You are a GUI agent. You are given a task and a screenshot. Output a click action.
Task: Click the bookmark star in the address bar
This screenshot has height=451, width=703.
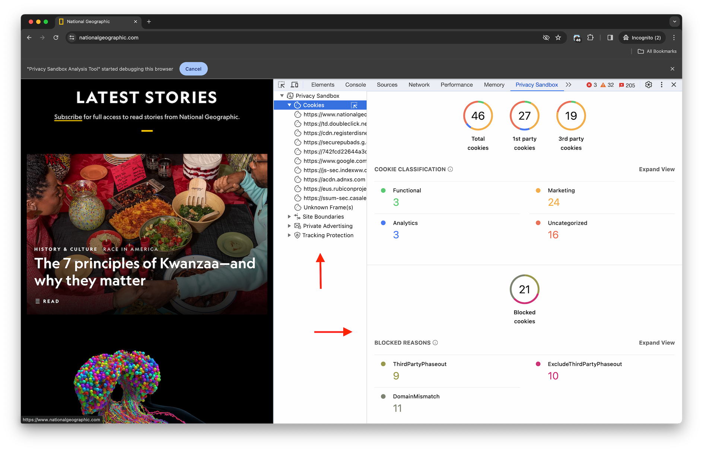(x=558, y=38)
